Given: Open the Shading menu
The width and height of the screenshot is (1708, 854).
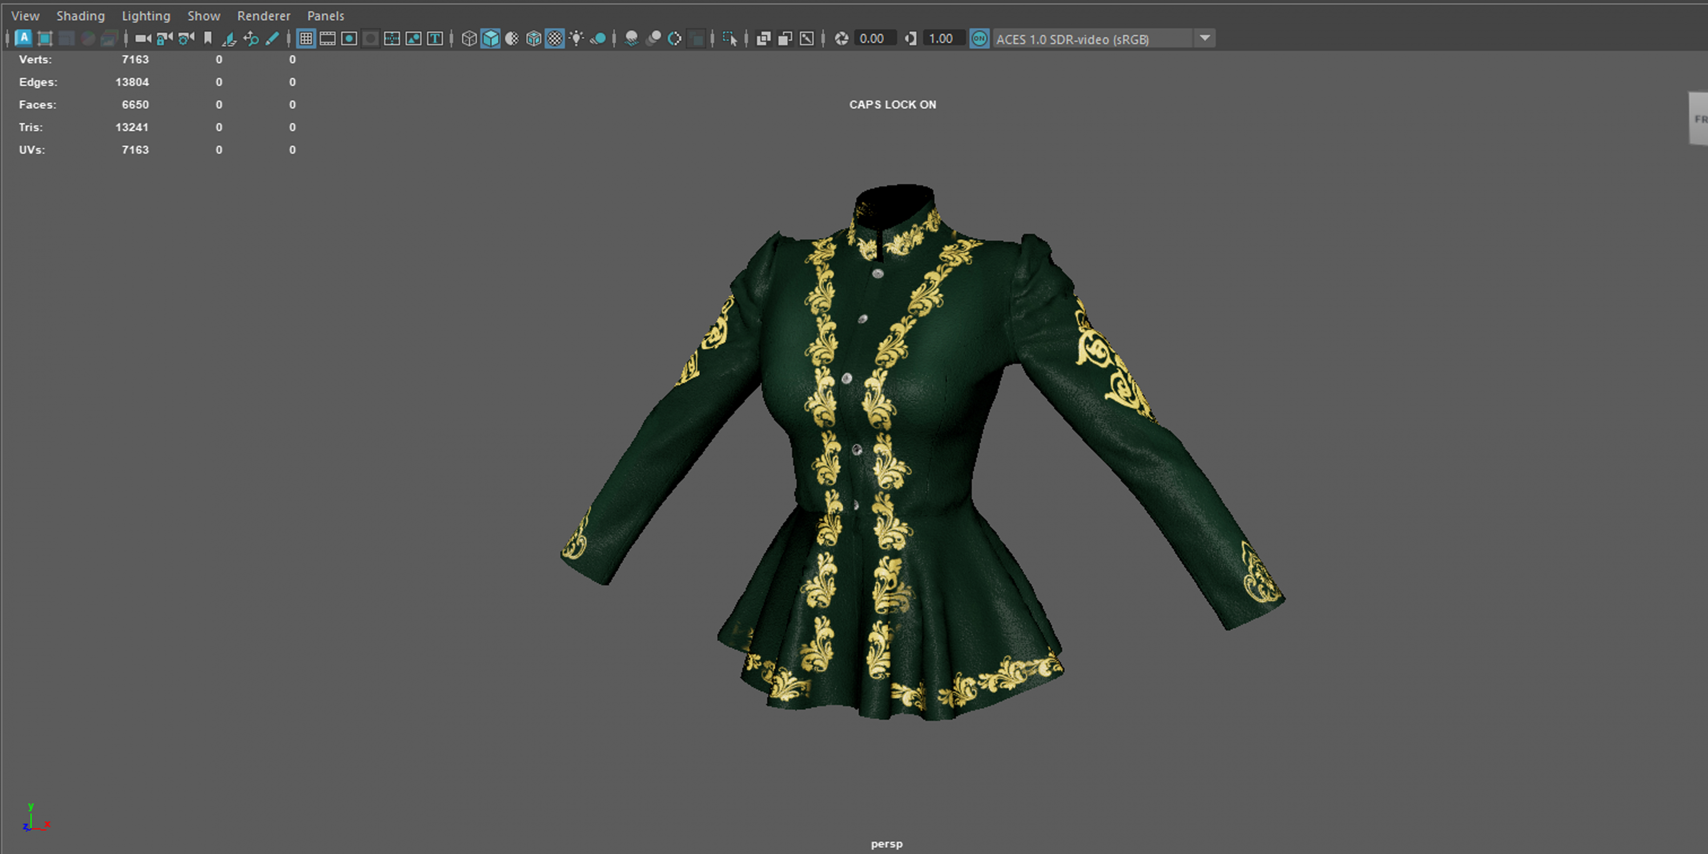Looking at the screenshot, I should point(80,16).
